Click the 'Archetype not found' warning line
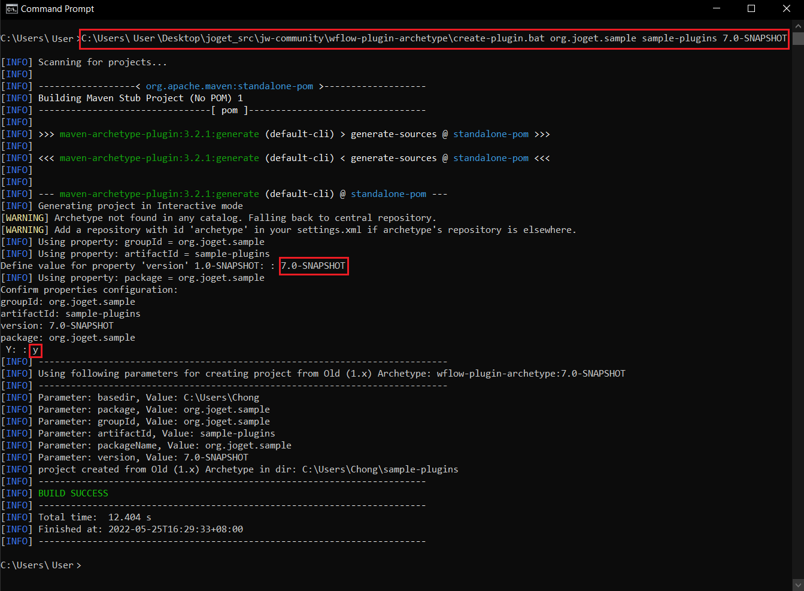The width and height of the screenshot is (804, 591). coord(245,218)
